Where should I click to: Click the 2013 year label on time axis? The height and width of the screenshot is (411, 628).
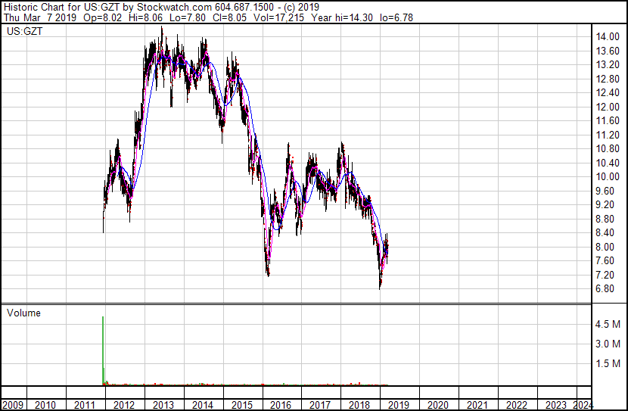click(163, 405)
